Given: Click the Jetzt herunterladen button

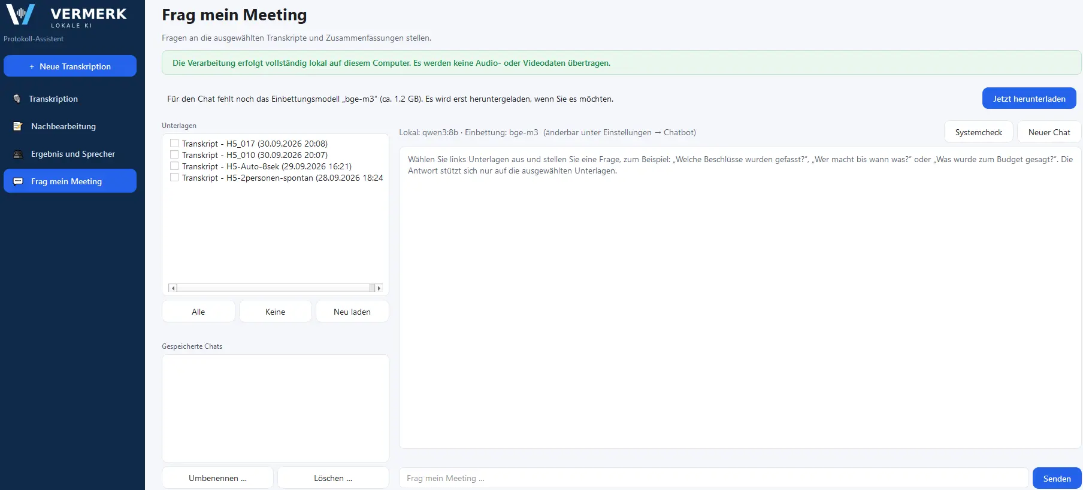Looking at the screenshot, I should 1029,99.
